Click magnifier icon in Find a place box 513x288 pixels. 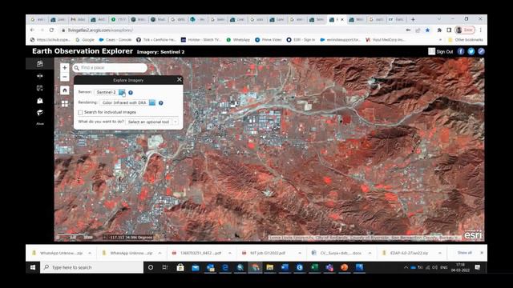point(77,68)
